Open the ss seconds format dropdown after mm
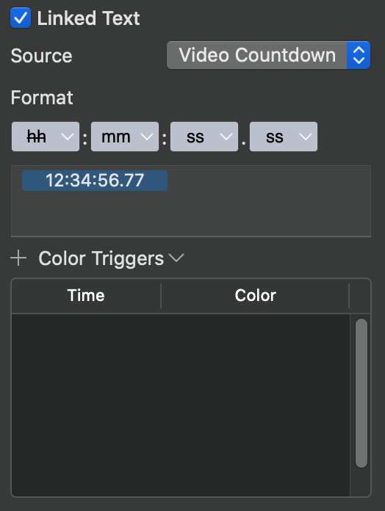The image size is (385, 511). [x=204, y=137]
